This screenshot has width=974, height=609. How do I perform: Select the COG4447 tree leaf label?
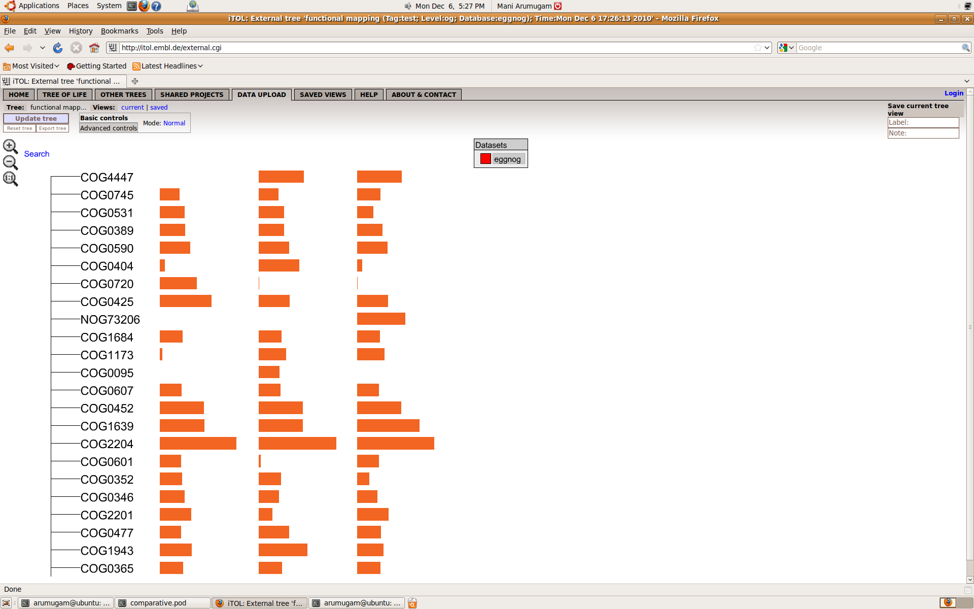[x=107, y=178]
